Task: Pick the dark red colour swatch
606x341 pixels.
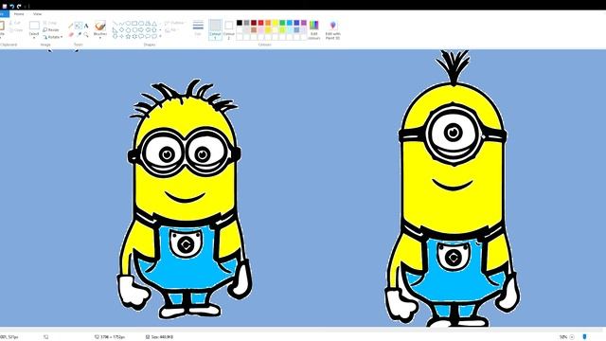Action: click(254, 23)
